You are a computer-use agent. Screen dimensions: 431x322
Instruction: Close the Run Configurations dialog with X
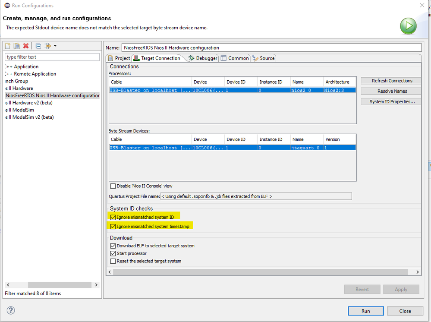click(x=422, y=5)
